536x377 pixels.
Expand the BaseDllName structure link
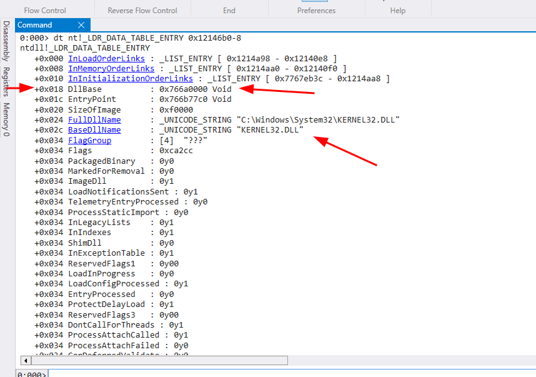(94, 130)
